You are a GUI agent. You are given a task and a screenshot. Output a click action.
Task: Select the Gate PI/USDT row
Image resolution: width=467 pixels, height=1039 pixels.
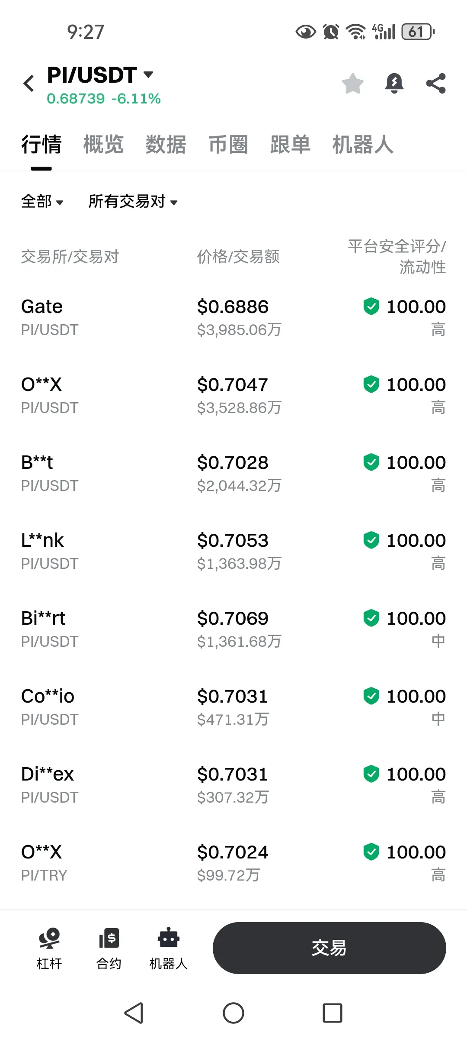[x=233, y=317]
